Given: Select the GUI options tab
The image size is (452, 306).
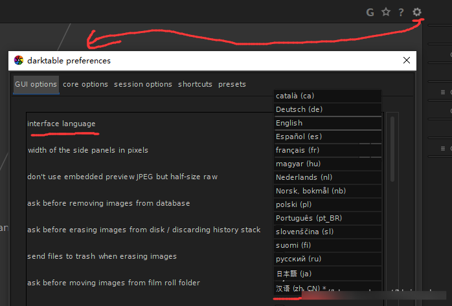Looking at the screenshot, I should pos(36,84).
